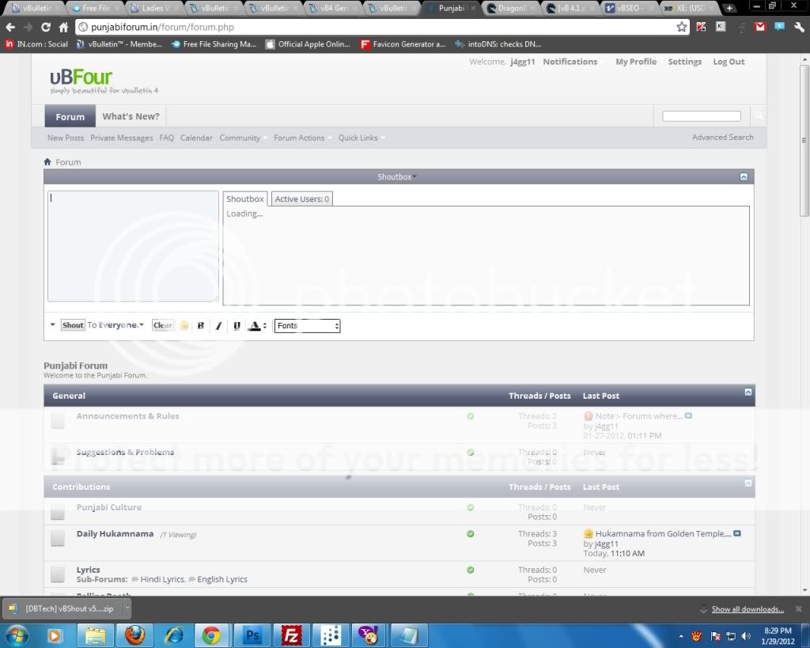Open New Posts link
Screen dimensions: 810x648
coord(66,138)
